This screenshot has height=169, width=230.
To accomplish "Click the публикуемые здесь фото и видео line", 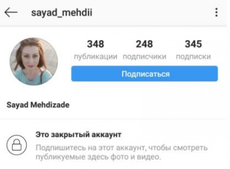I will coord(98,157).
